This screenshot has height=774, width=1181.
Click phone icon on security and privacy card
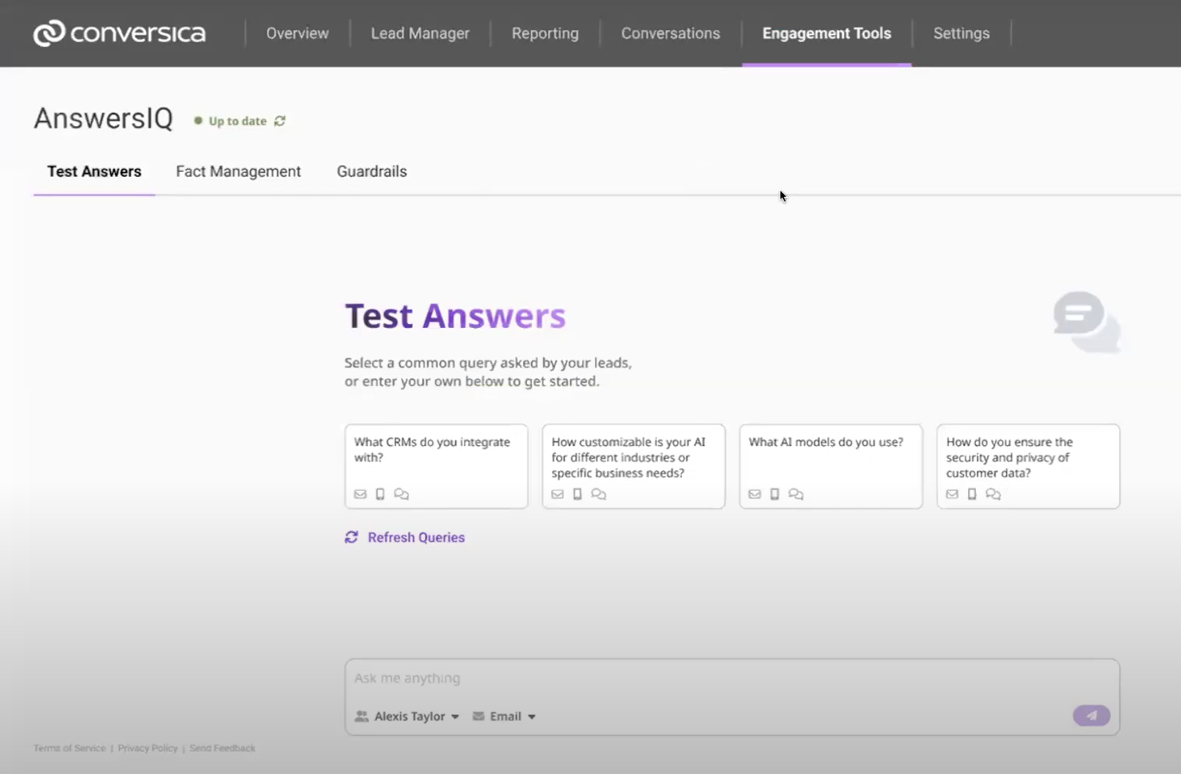coord(972,494)
